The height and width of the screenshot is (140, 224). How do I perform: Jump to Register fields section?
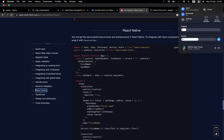coord(42,57)
